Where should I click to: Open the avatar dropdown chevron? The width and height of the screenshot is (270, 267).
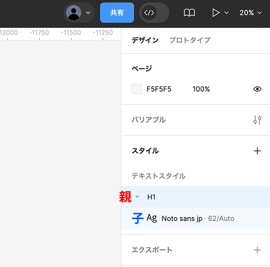click(x=88, y=13)
